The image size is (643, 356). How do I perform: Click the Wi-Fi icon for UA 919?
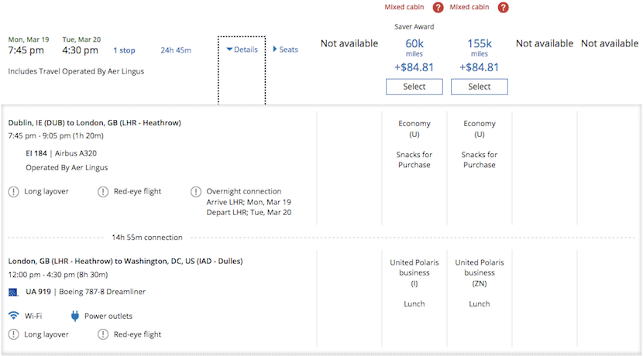pos(14,316)
